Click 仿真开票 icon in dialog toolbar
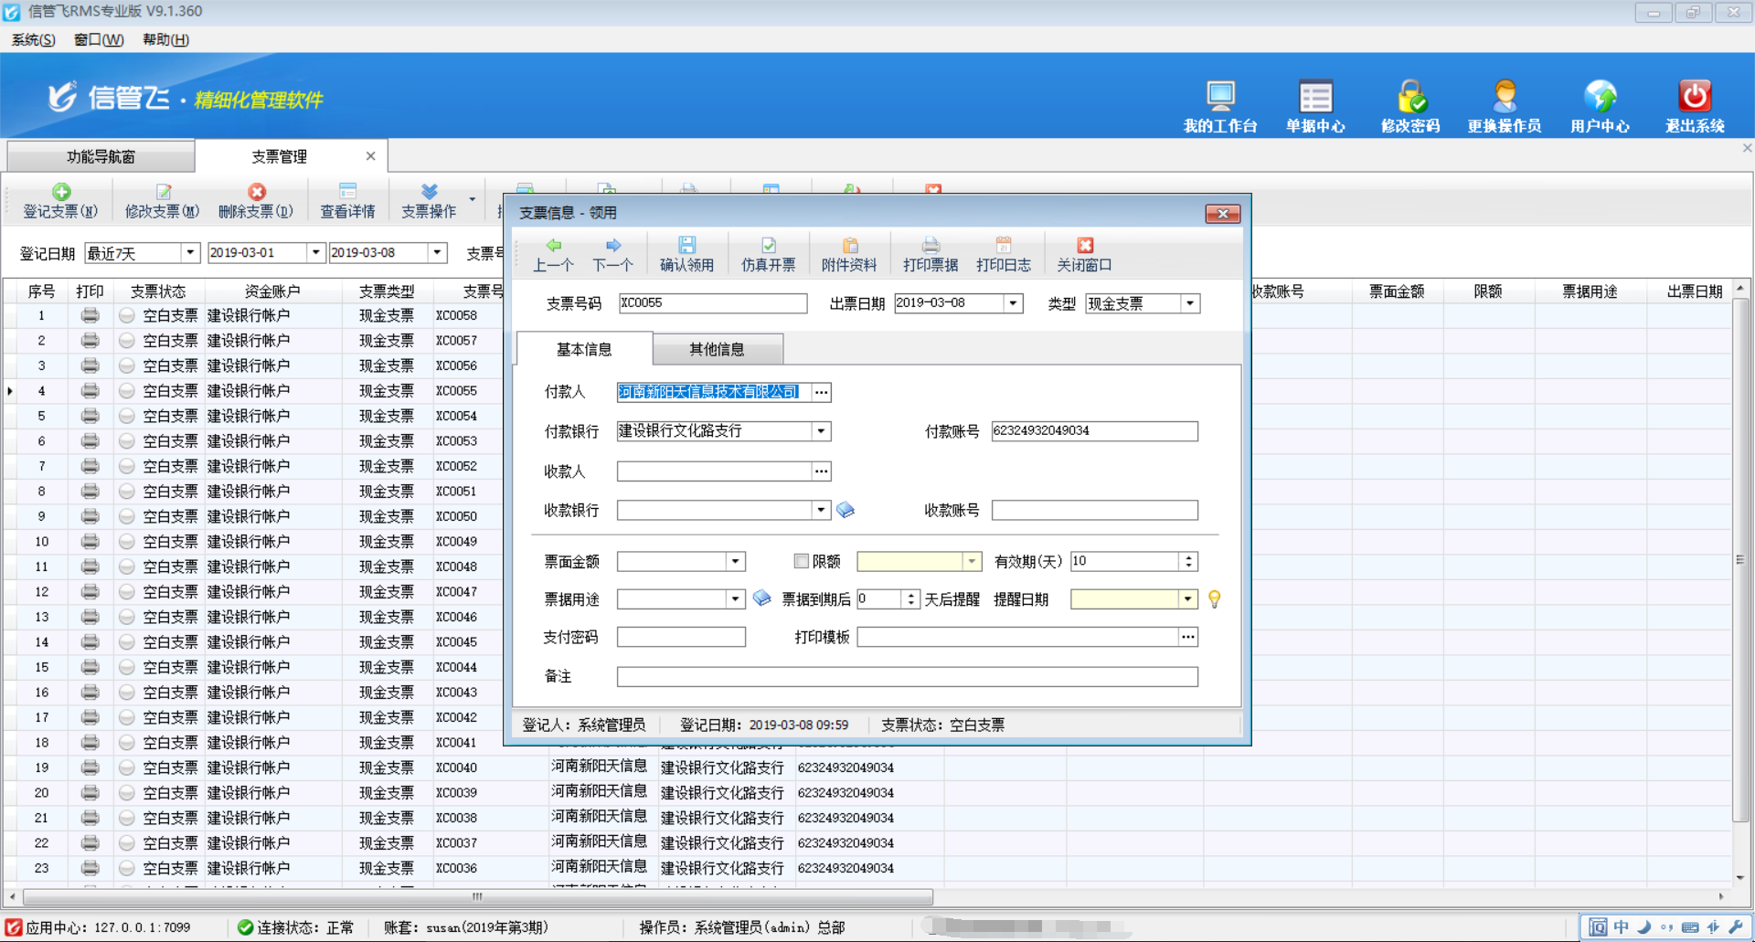 [768, 246]
